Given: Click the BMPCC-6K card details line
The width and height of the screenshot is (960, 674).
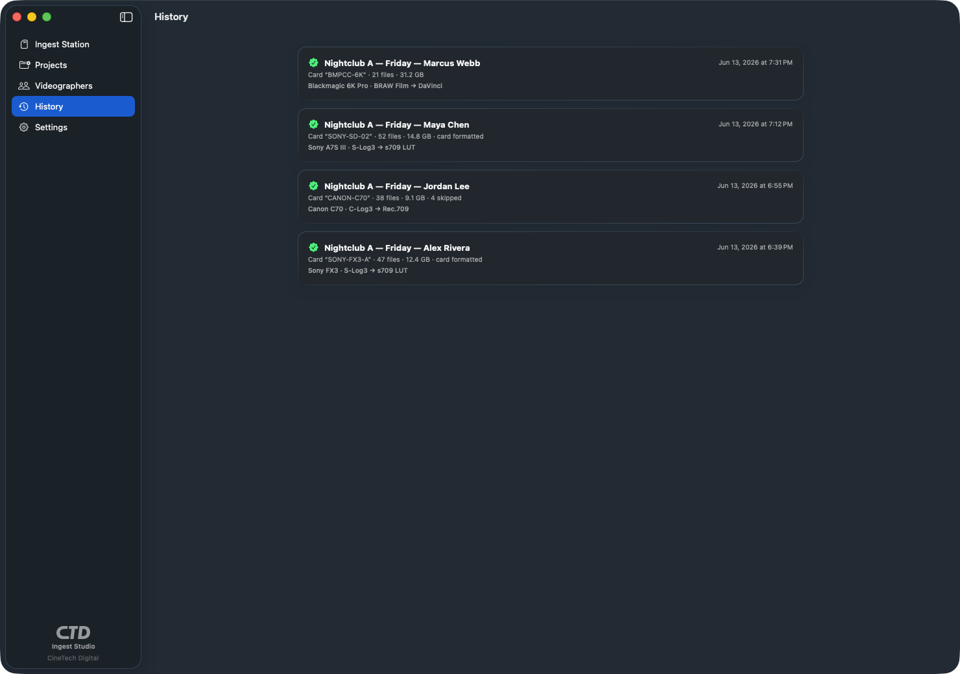Looking at the screenshot, I should (366, 75).
